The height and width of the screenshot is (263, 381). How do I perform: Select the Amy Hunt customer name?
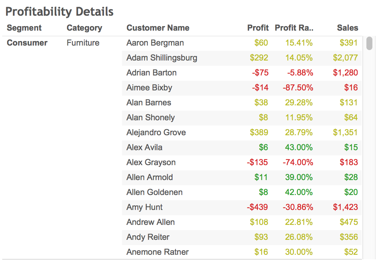tap(144, 207)
